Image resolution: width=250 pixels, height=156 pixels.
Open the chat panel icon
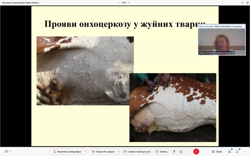(x=237, y=152)
